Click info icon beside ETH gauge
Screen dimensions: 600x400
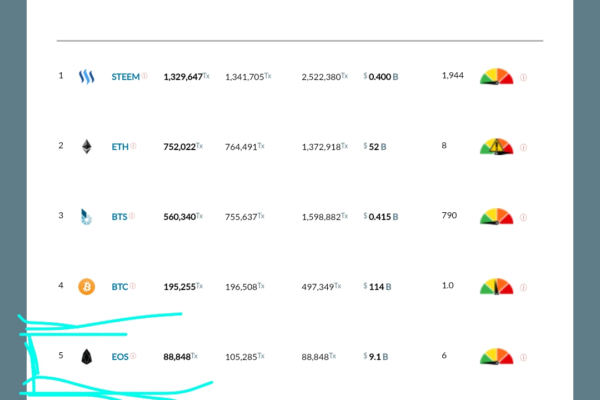(523, 148)
